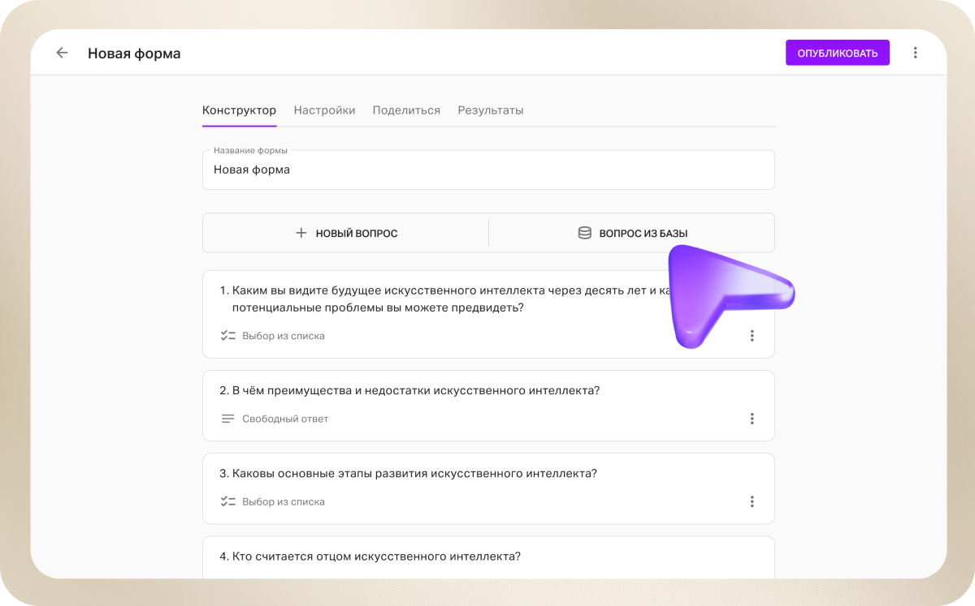The height and width of the screenshot is (606, 975).
Task: Open the three-dot menu for question 2
Action: [x=752, y=419]
